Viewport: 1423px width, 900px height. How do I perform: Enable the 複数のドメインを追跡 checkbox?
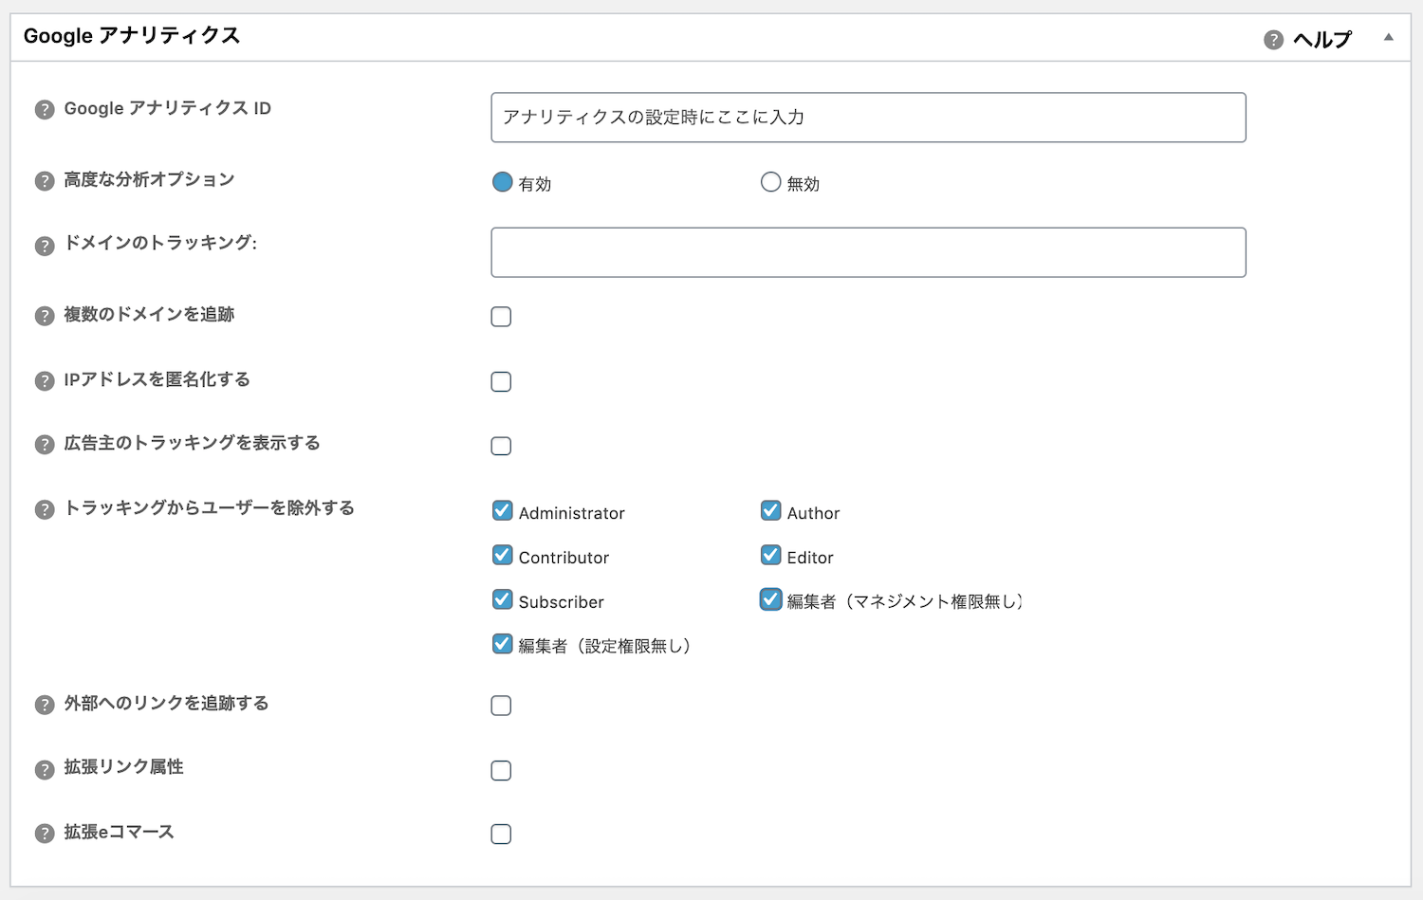click(x=501, y=317)
